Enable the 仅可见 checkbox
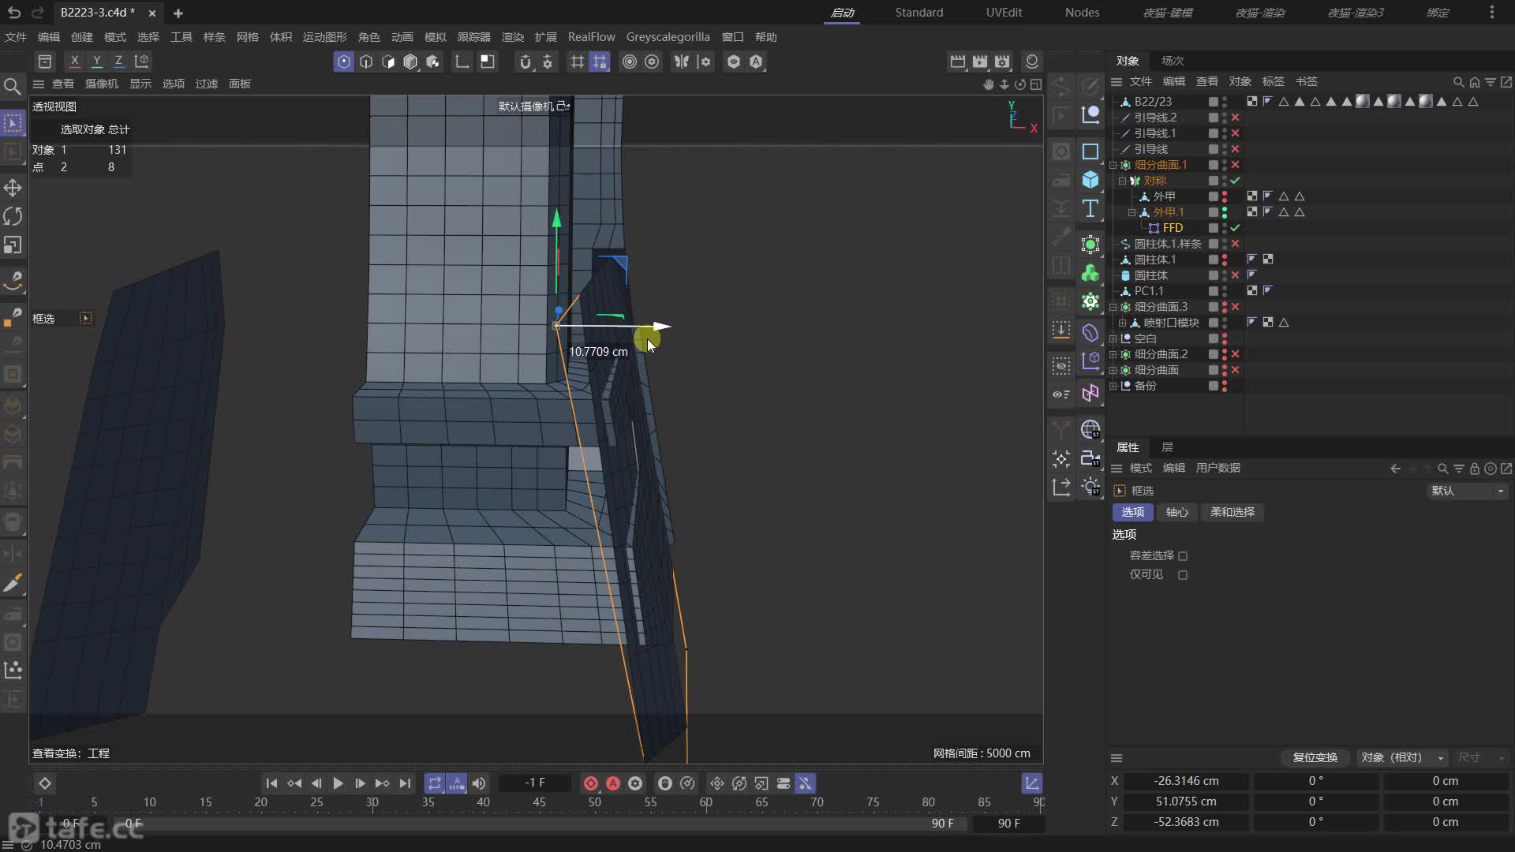Image resolution: width=1515 pixels, height=852 pixels. [x=1183, y=575]
